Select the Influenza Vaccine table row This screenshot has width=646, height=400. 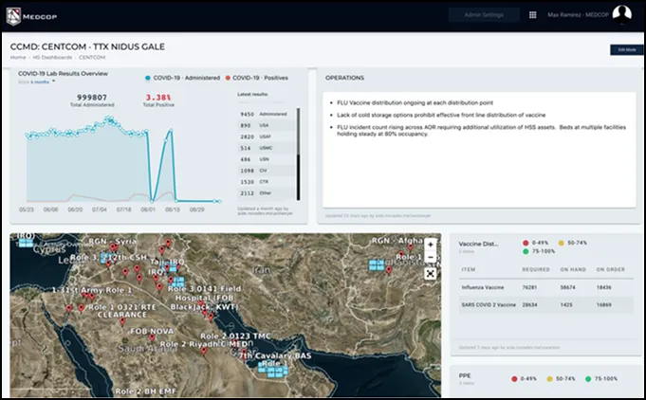pyautogui.click(x=545, y=287)
